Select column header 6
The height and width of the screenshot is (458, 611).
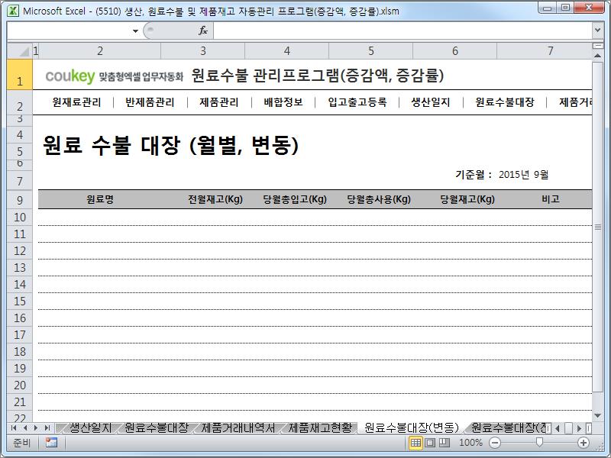pyautogui.click(x=454, y=51)
